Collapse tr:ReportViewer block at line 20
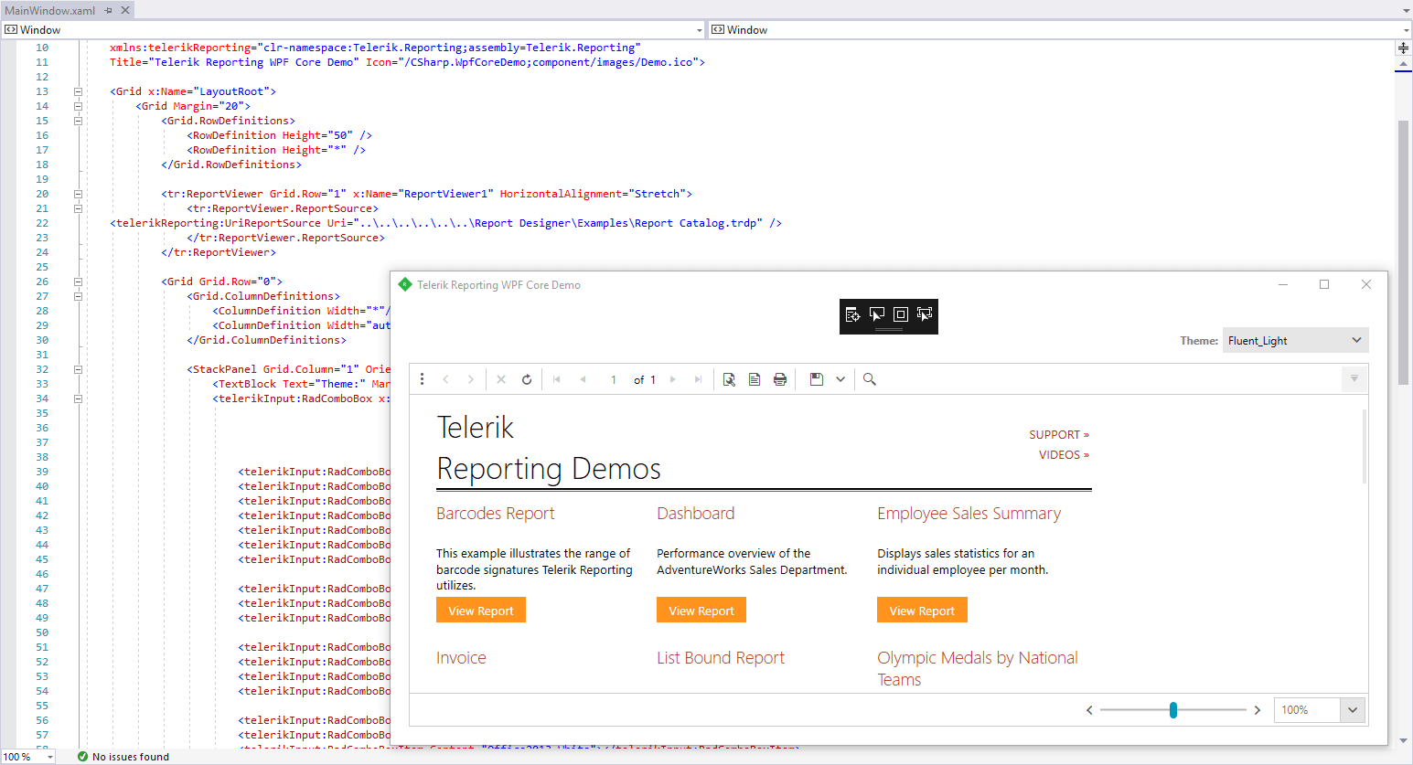The width and height of the screenshot is (1413, 765). point(78,194)
